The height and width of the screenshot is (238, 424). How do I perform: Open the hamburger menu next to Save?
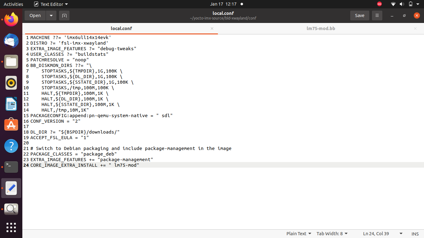(x=377, y=15)
